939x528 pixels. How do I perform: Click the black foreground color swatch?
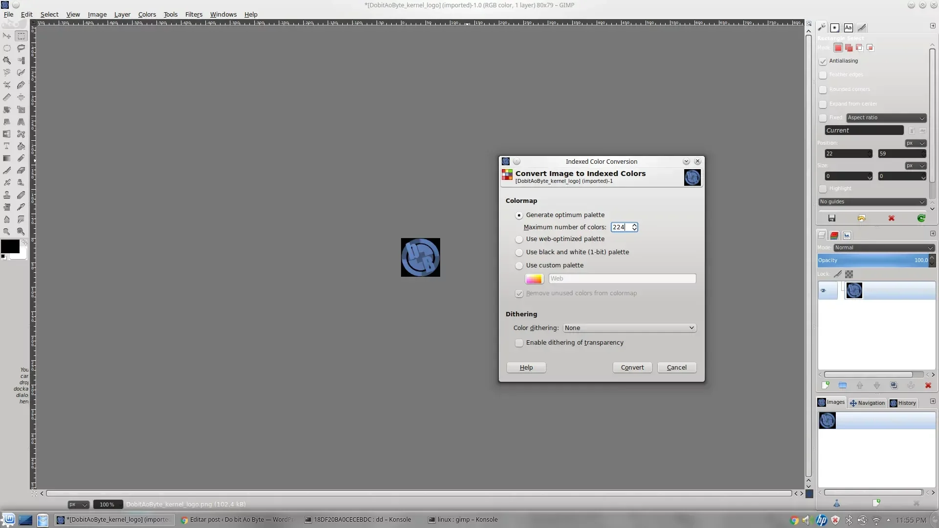[9, 246]
